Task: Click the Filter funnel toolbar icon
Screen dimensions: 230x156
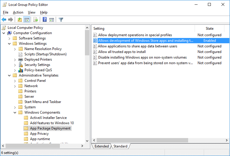Action: [61, 20]
